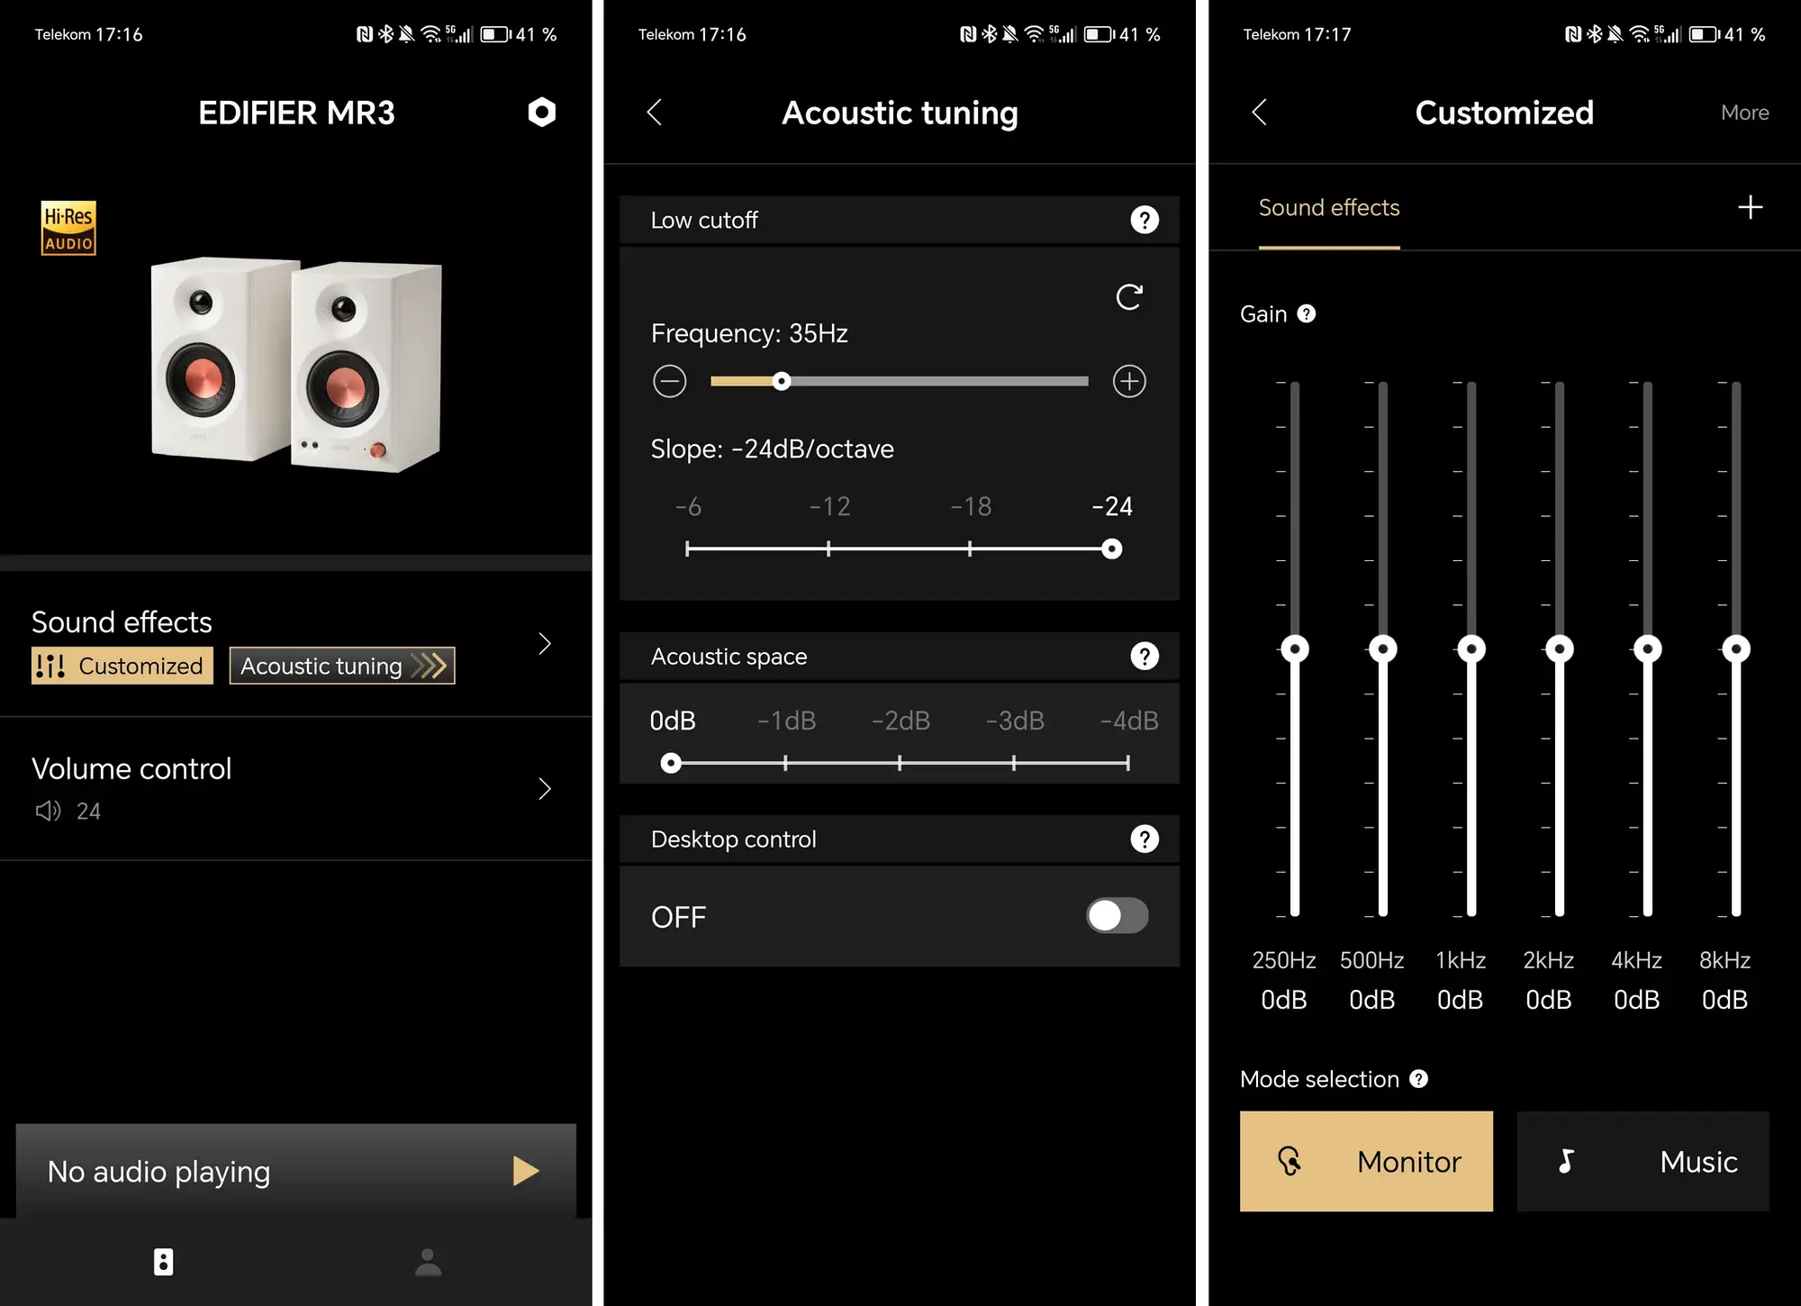Click the 500Hz gain slider handle
1801x1306 pixels.
tap(1383, 648)
